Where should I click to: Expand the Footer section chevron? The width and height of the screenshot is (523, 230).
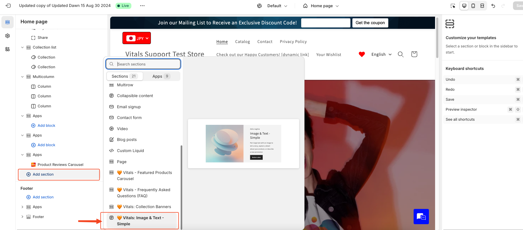(x=22, y=217)
